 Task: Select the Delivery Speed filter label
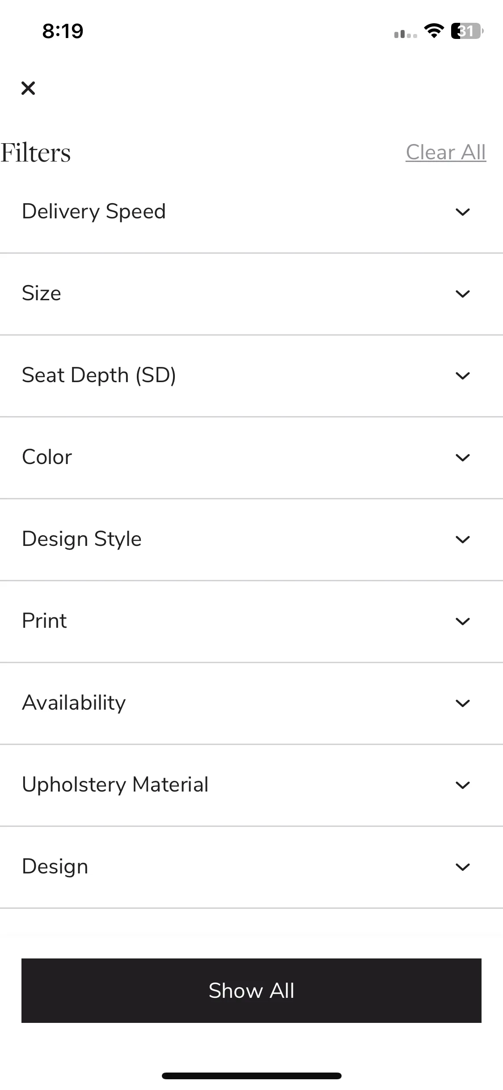(94, 212)
